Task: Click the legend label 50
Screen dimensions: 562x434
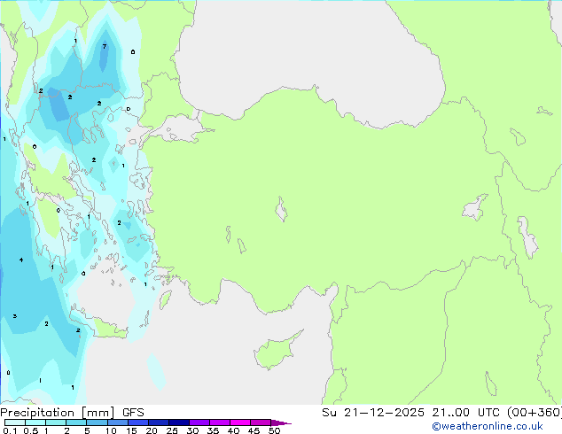Action: (x=274, y=430)
